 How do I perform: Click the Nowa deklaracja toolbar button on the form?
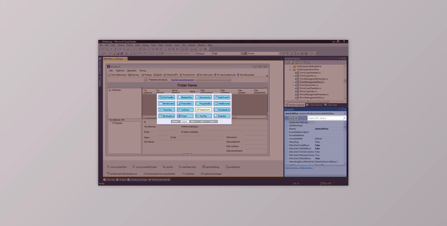click(x=117, y=75)
